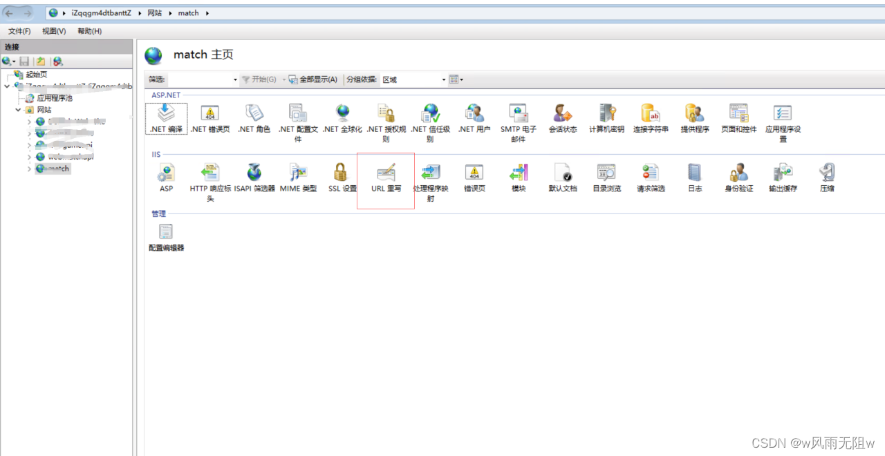The image size is (885, 456).
Task: Open the ISAPI 筛选器 feature
Action: click(x=254, y=178)
